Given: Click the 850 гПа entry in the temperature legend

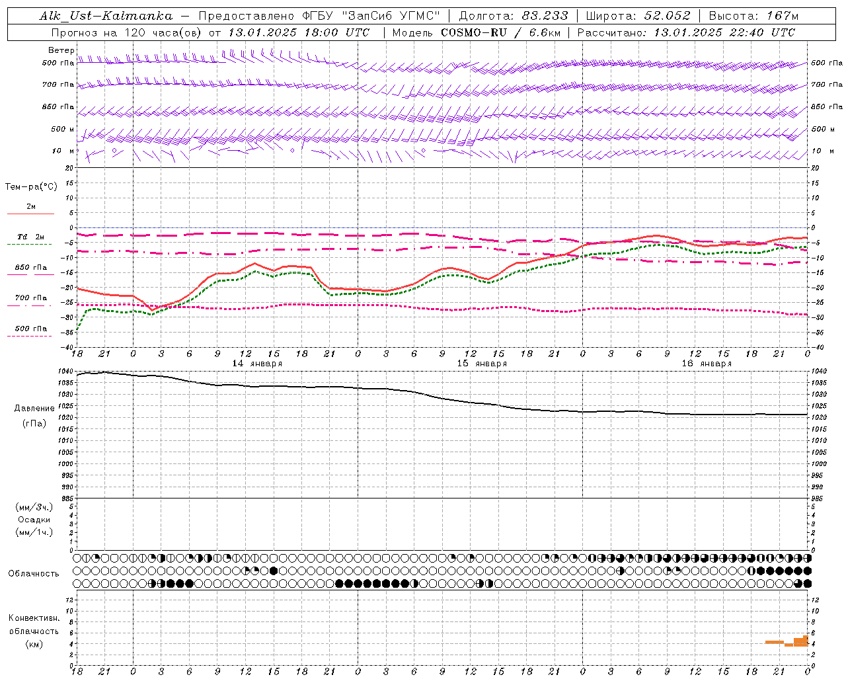Looking at the screenshot, I should [x=31, y=268].
